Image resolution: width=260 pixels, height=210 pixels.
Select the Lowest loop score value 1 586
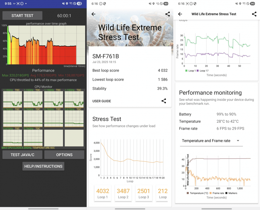click(163, 80)
